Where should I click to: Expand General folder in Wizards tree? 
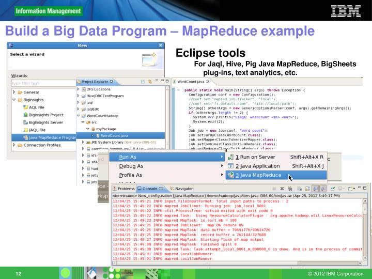(14, 92)
